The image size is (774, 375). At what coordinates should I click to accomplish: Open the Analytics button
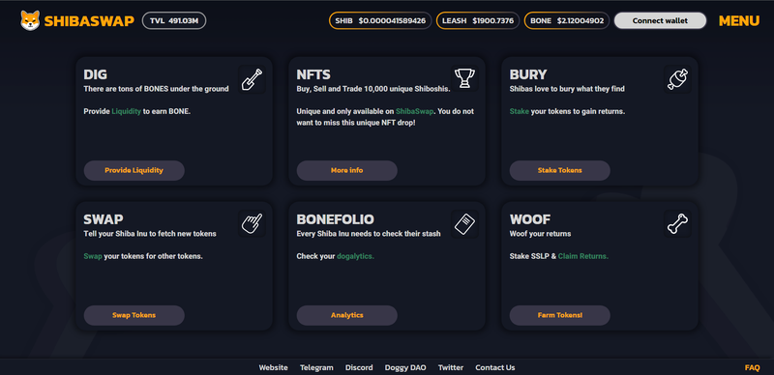tap(346, 315)
